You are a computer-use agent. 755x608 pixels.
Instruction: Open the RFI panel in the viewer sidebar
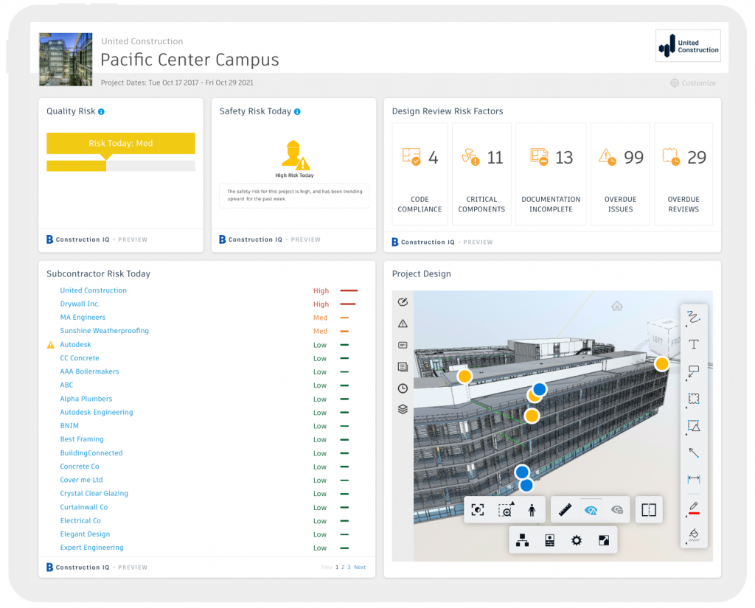[x=403, y=344]
